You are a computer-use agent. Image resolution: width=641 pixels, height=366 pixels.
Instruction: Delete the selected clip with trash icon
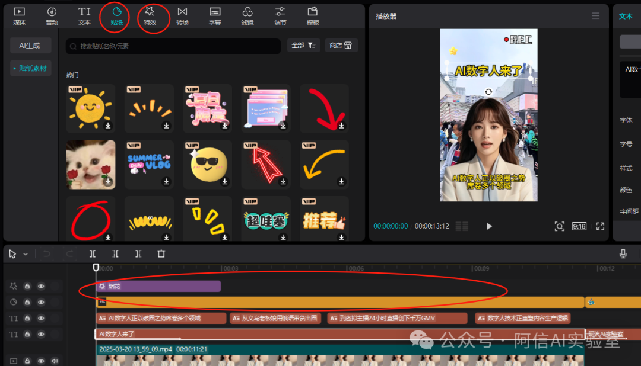161,253
